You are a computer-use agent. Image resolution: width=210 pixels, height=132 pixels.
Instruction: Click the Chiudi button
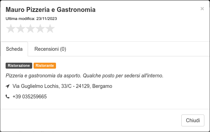tap(193, 120)
